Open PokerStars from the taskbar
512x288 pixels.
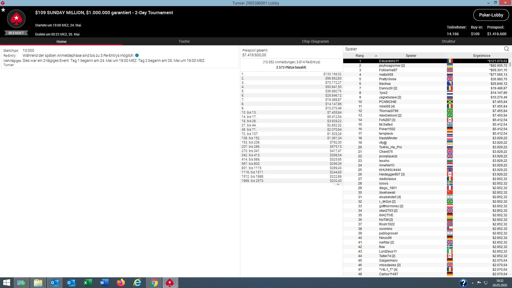pos(170,283)
